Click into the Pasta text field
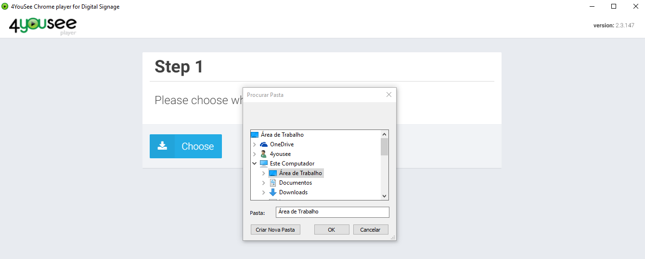The width and height of the screenshot is (645, 259). coord(332,212)
